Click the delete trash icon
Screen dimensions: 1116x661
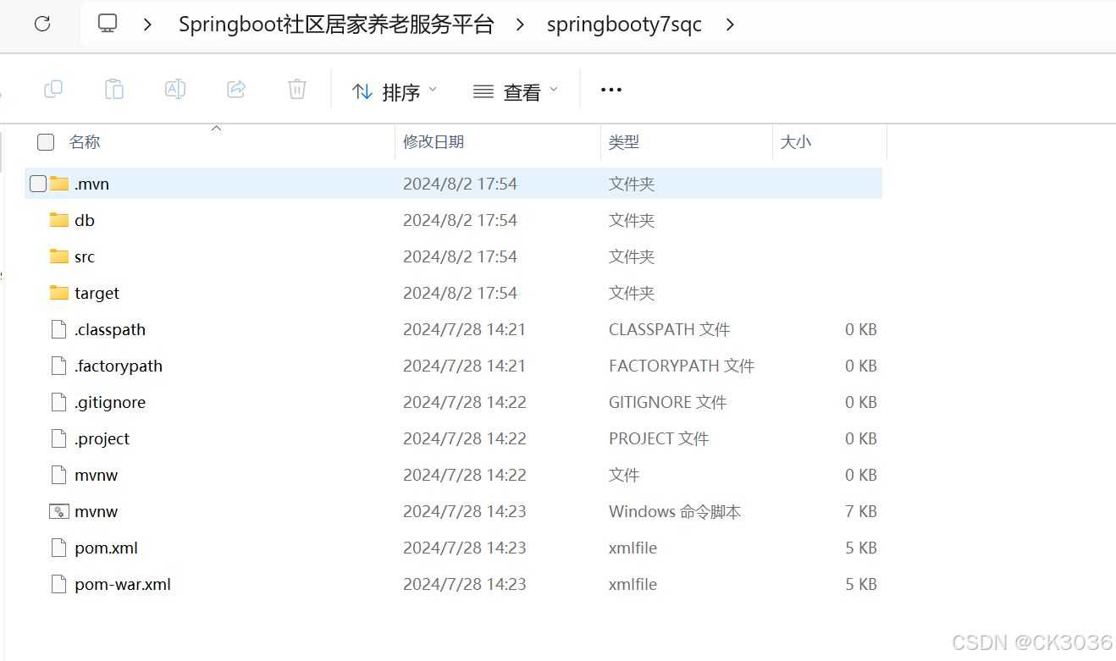click(x=297, y=89)
